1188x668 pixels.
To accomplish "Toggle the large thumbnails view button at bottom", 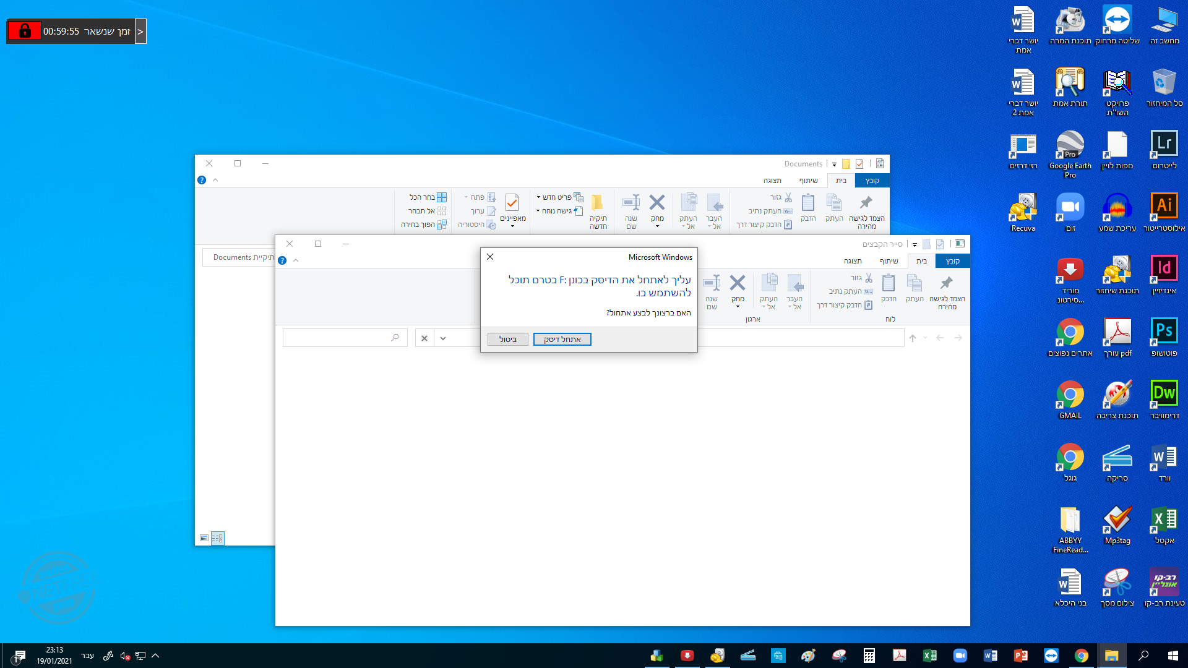I will [204, 538].
